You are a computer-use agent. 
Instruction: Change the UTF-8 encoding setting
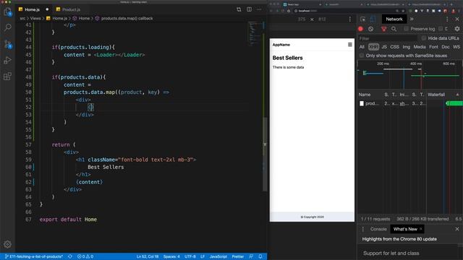[190, 256]
